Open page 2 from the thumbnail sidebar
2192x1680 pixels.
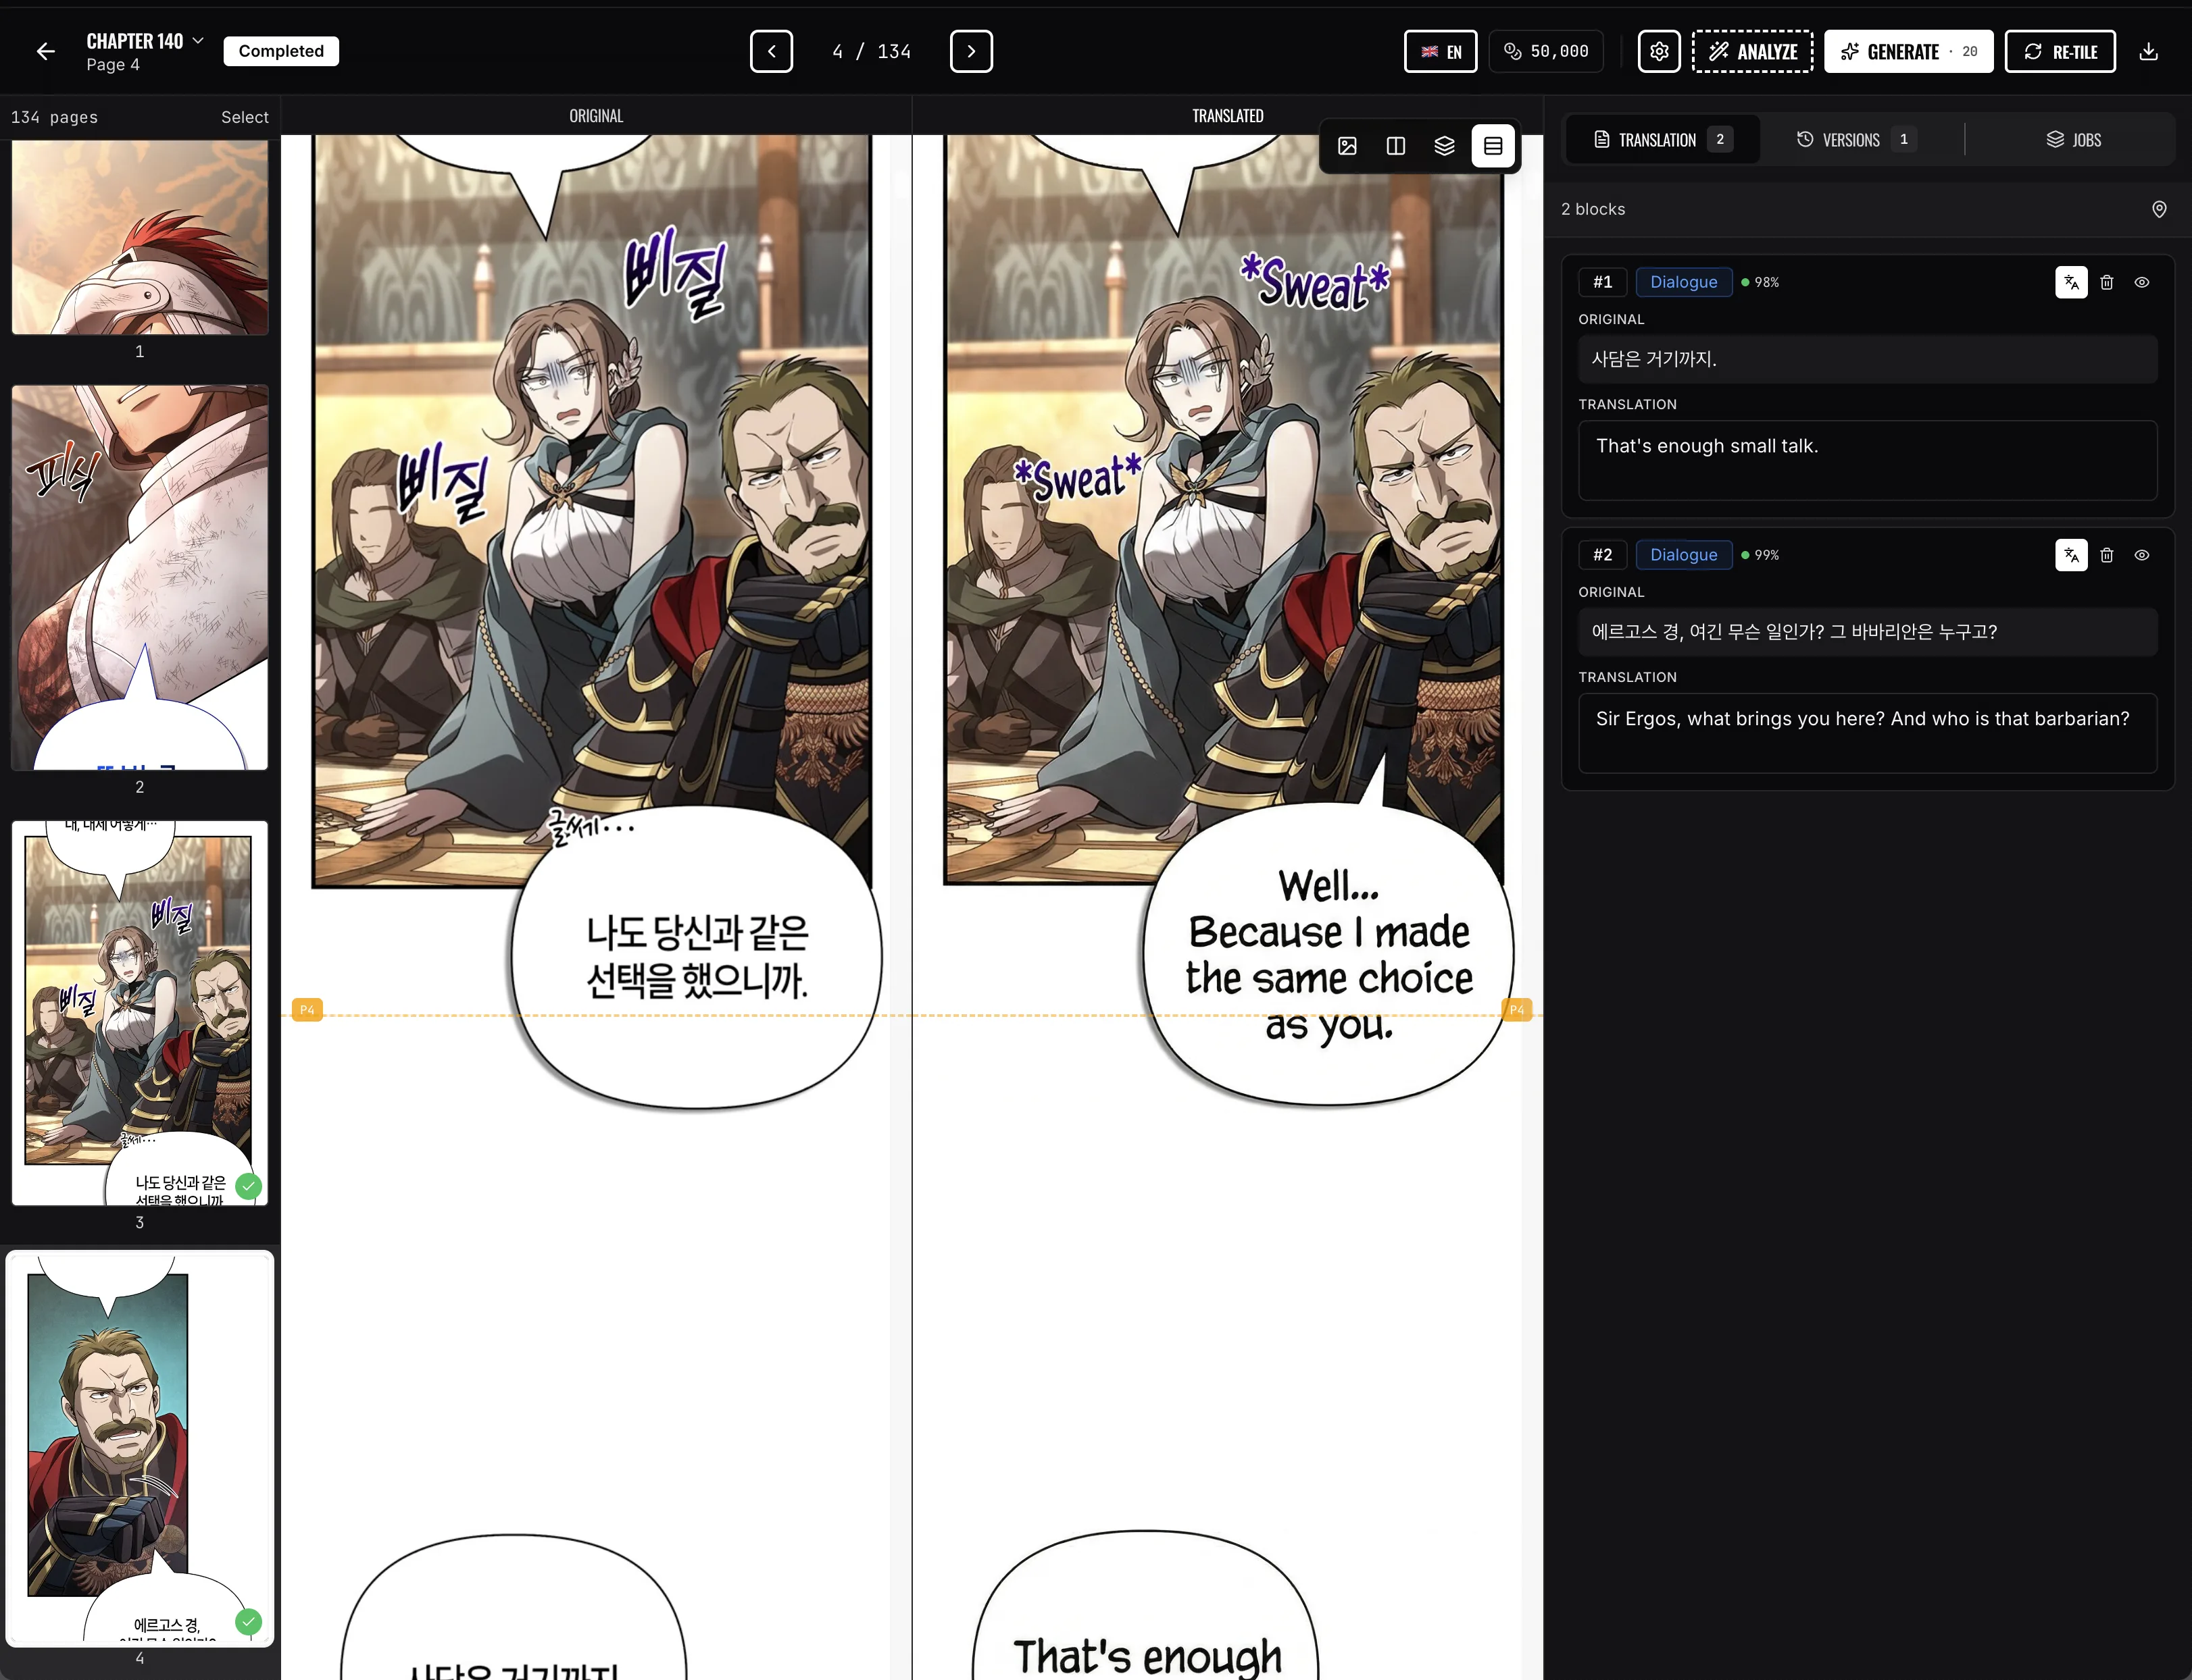click(139, 576)
